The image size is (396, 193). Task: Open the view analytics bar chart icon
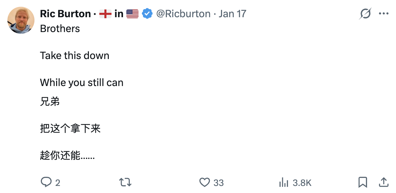pos(283,183)
